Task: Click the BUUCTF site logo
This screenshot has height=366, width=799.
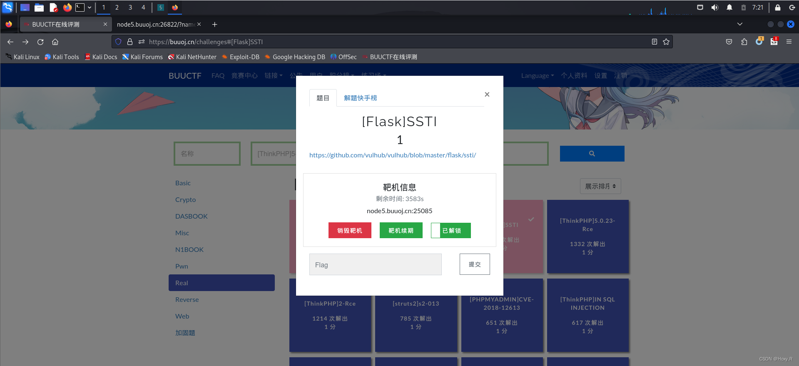Action: coord(185,76)
